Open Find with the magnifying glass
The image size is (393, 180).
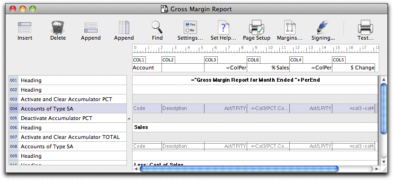pos(157,27)
